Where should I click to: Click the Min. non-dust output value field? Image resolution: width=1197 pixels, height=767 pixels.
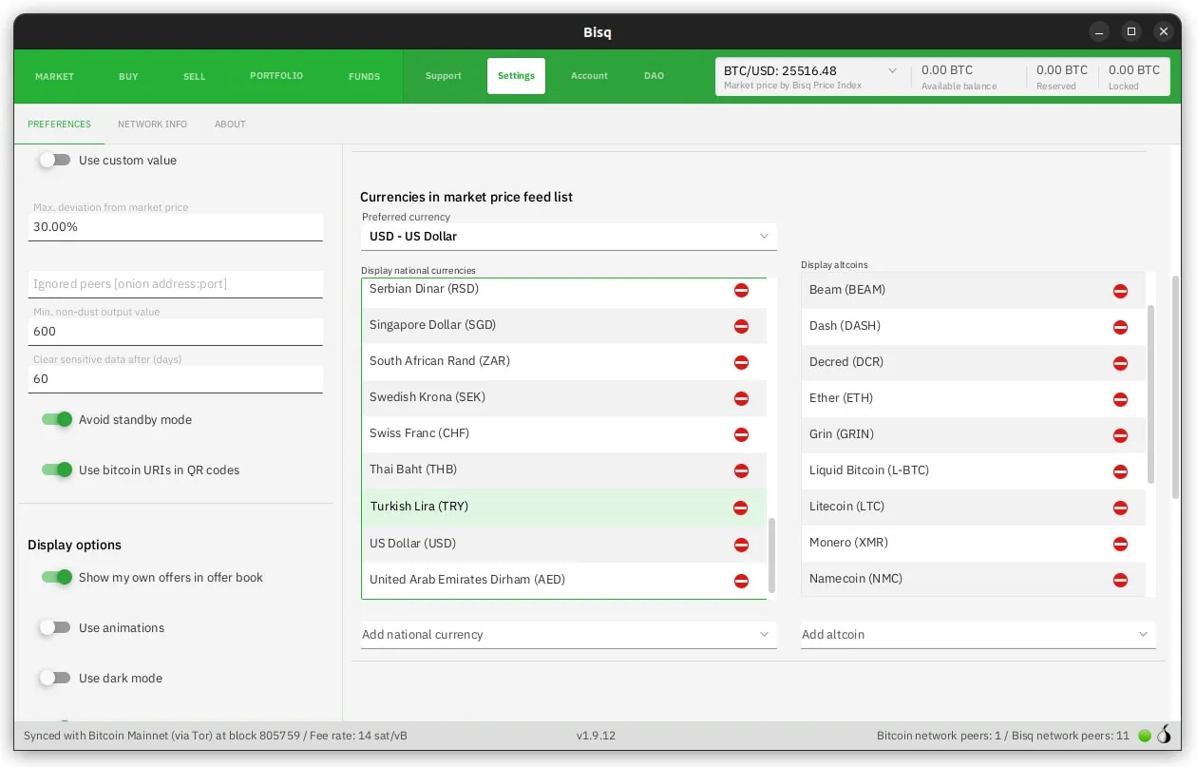coord(176,332)
